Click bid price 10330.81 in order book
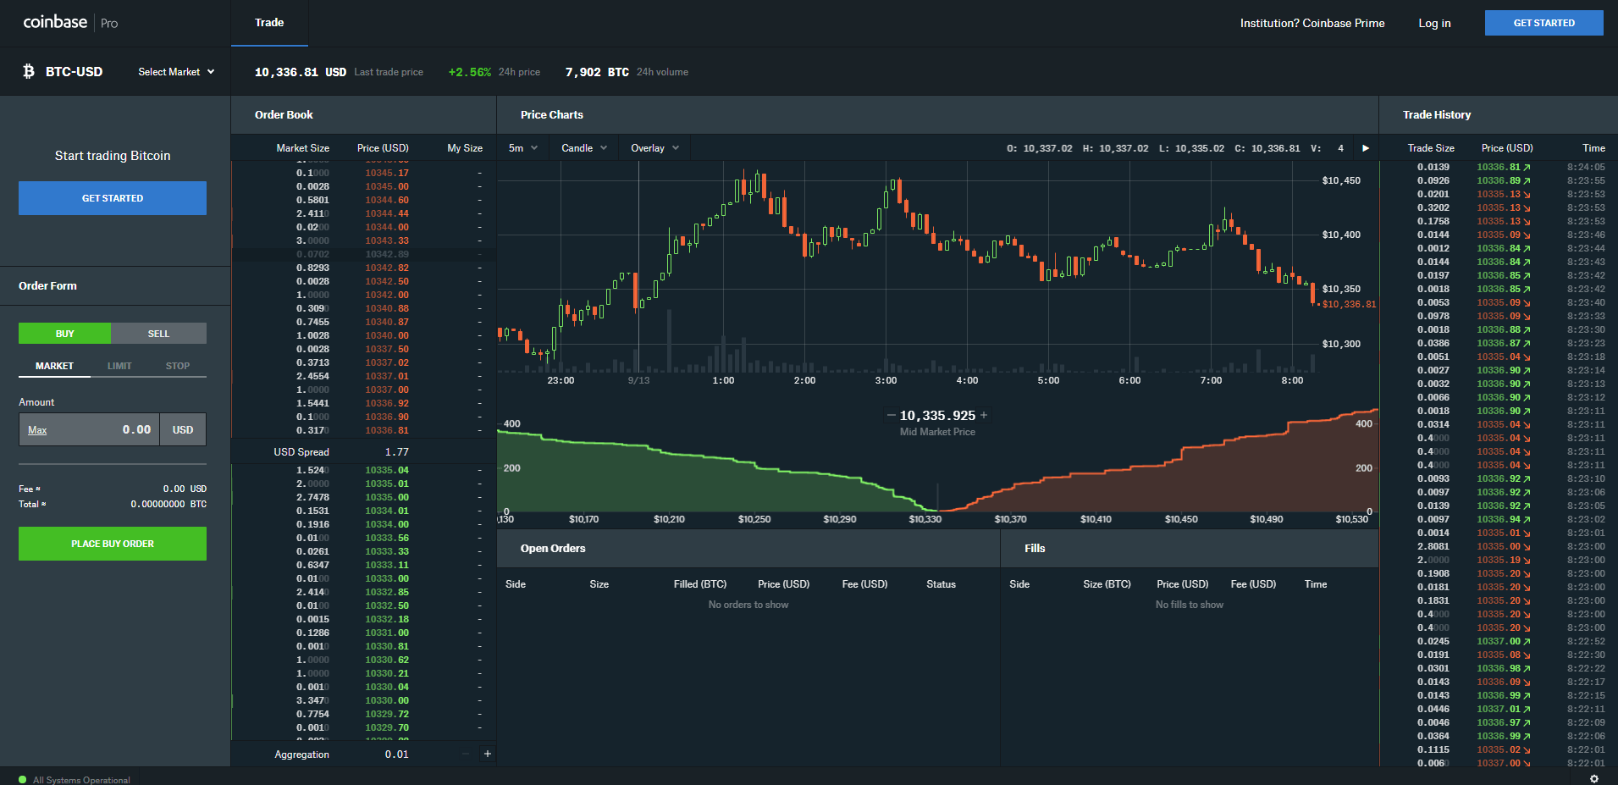The height and width of the screenshot is (785, 1618). [x=387, y=646]
